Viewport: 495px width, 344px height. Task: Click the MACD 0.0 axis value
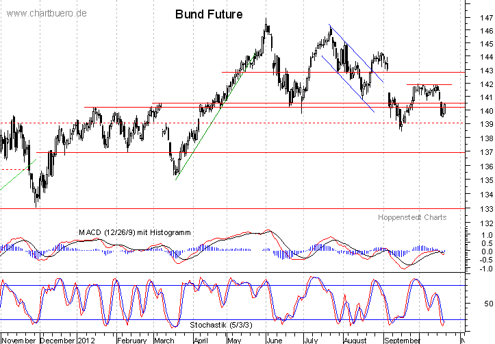[x=487, y=251]
